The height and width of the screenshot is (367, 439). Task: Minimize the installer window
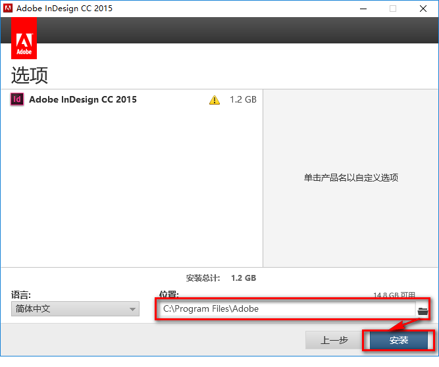tap(363, 9)
